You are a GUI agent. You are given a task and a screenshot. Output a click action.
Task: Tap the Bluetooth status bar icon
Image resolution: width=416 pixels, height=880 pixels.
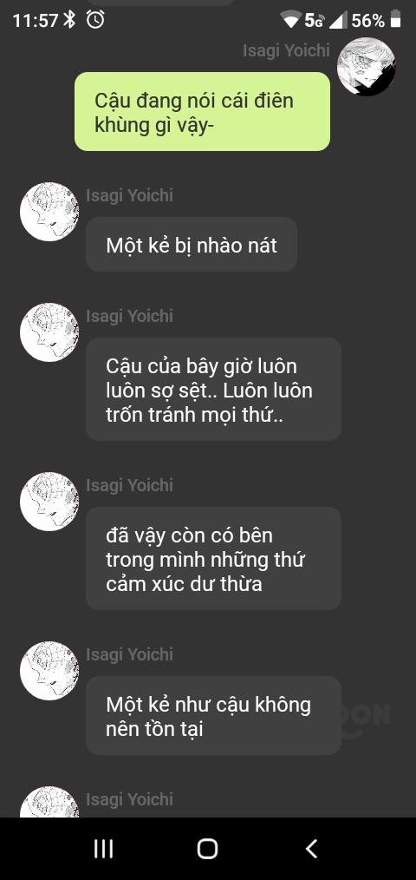[x=69, y=20]
